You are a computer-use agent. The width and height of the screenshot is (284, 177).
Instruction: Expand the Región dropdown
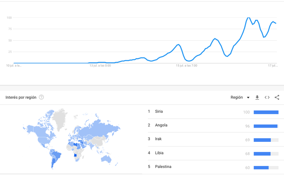pyautogui.click(x=240, y=97)
